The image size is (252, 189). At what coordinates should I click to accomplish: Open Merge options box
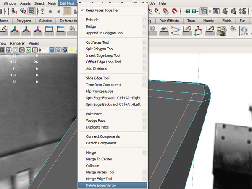[144, 153]
